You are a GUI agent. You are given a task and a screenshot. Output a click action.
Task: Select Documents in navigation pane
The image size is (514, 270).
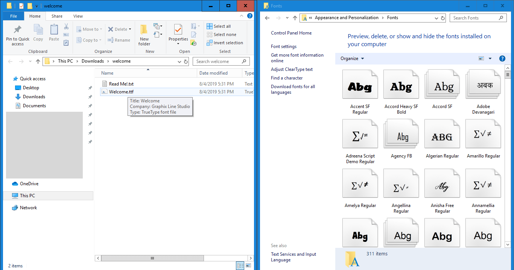[x=30, y=106]
